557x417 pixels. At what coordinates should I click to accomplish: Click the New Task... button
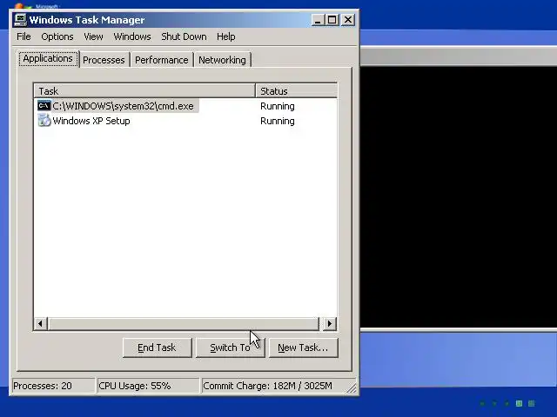coord(304,347)
